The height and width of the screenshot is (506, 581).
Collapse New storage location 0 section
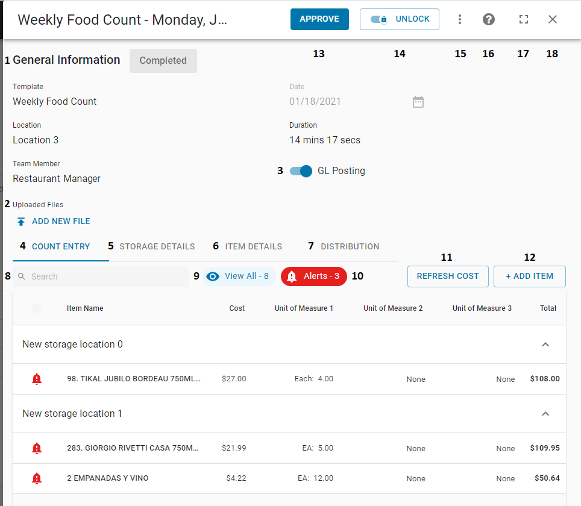pyautogui.click(x=545, y=344)
